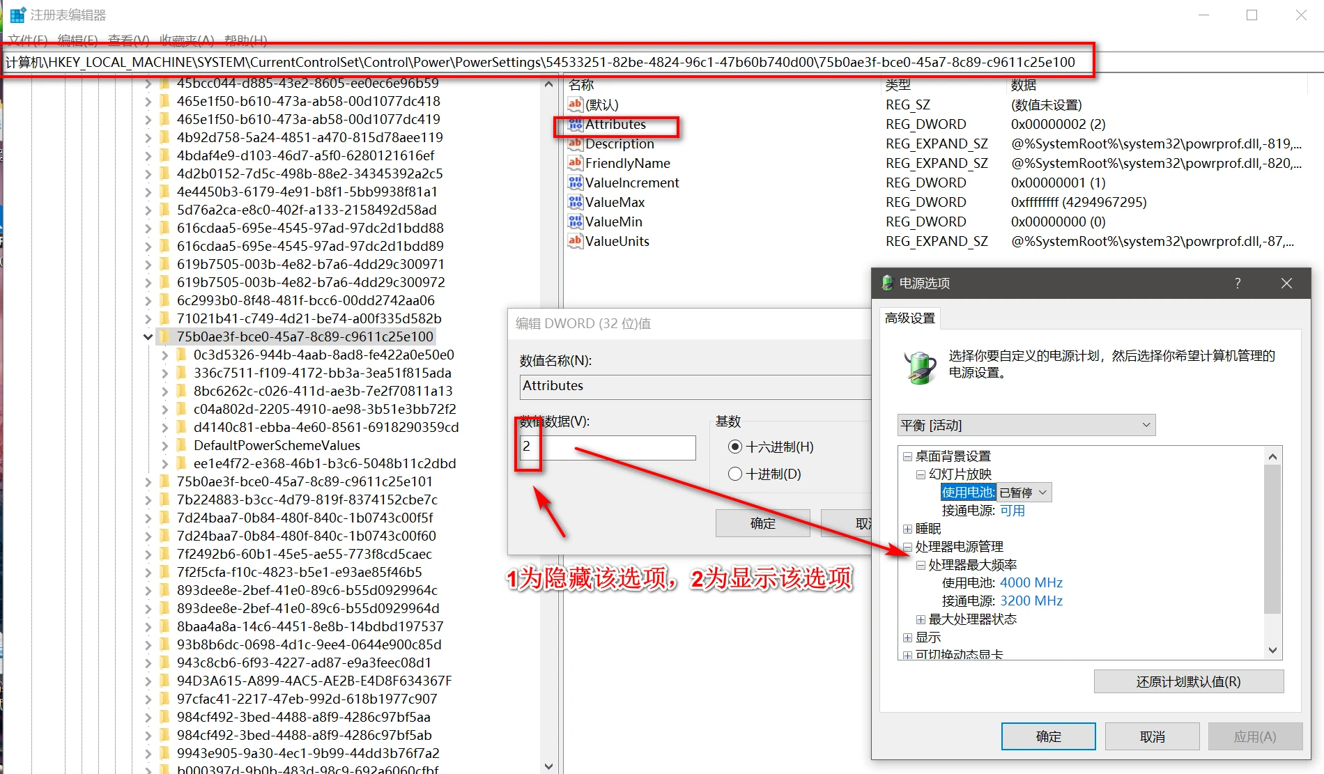Click folder icon of 8bc6262c-c026-411d-ae3b-7e2f70811a13
This screenshot has height=774, width=1324.
coord(181,391)
